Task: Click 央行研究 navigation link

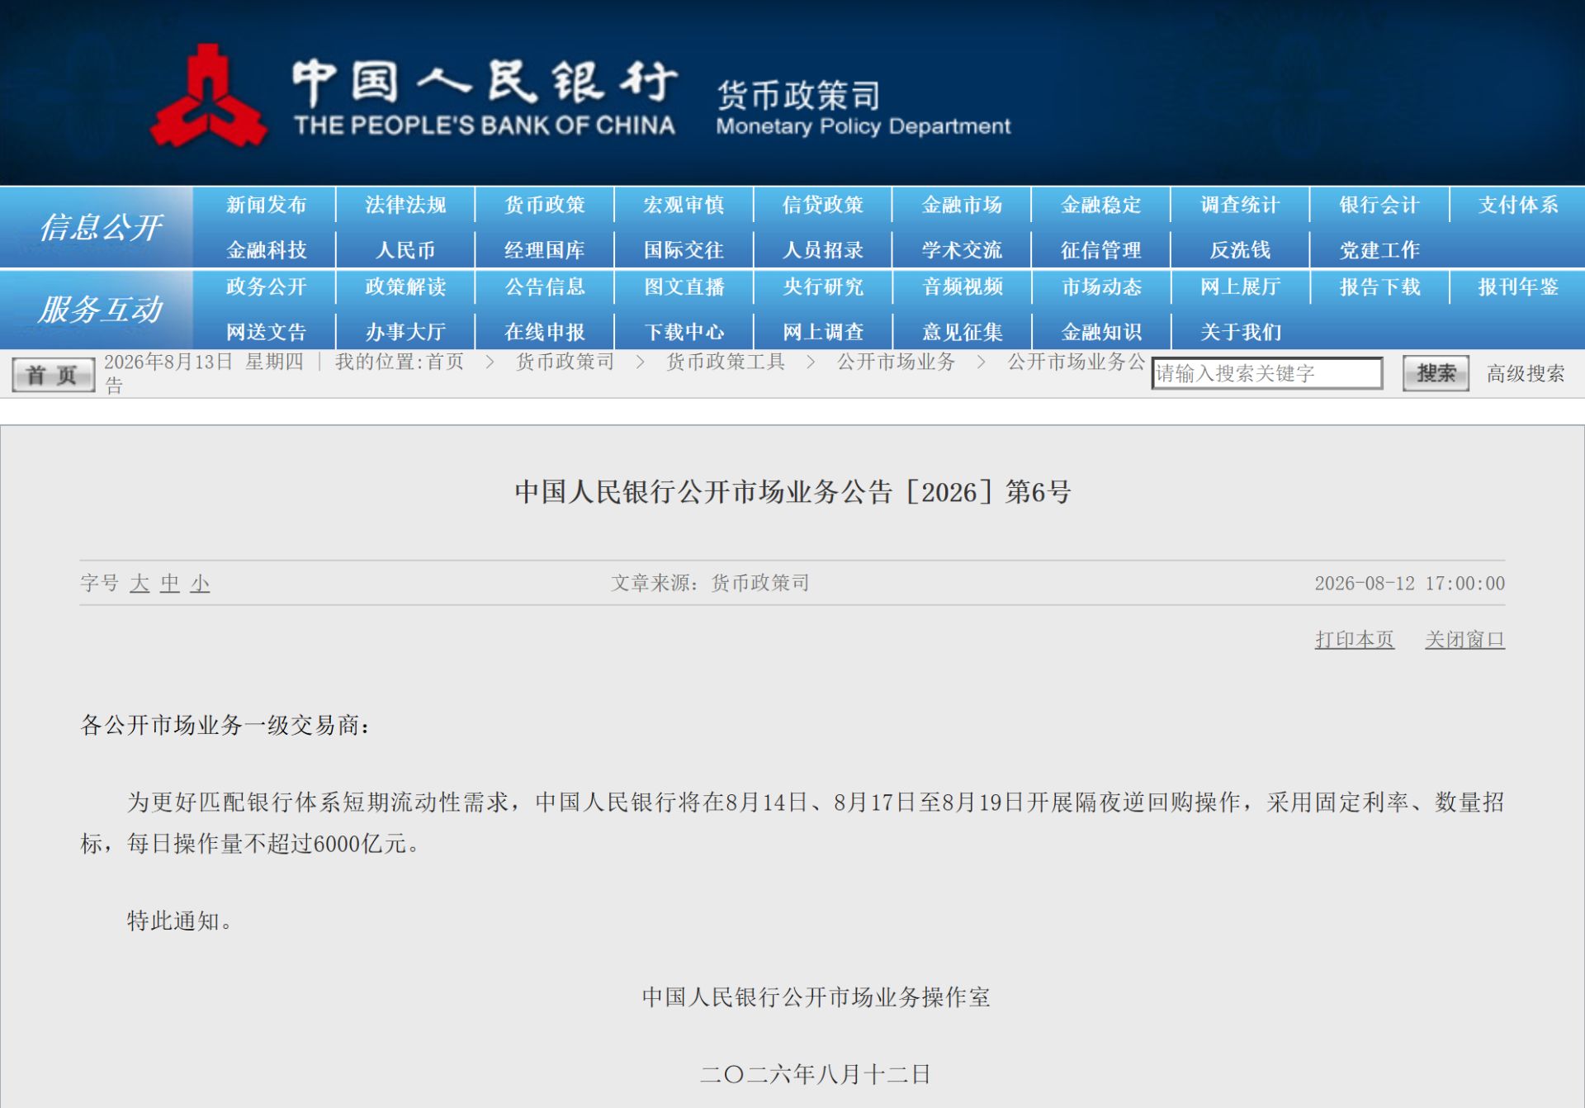Action: click(823, 286)
